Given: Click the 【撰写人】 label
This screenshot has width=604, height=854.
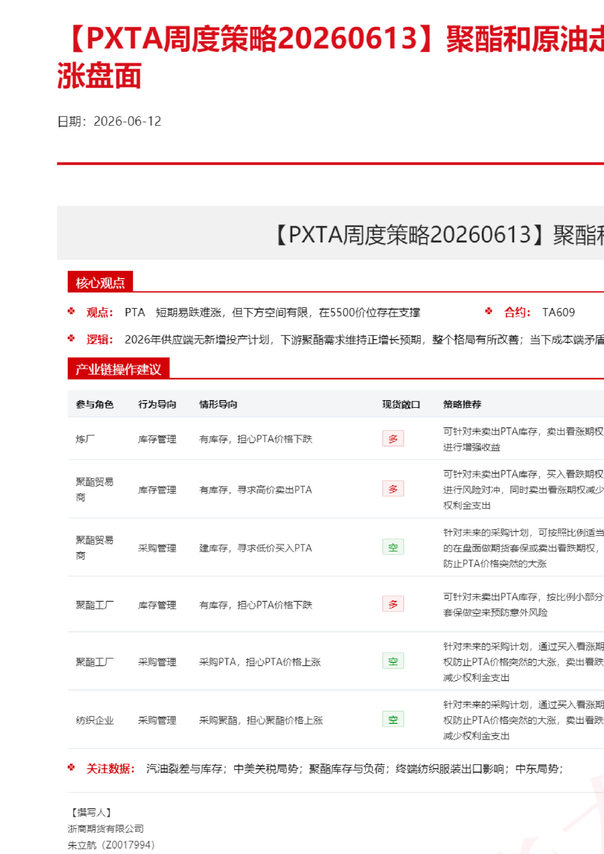Looking at the screenshot, I should click(90, 812).
